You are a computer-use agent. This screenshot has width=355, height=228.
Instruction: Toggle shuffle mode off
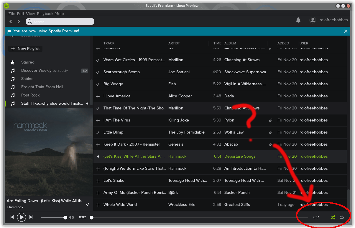pyautogui.click(x=333, y=217)
